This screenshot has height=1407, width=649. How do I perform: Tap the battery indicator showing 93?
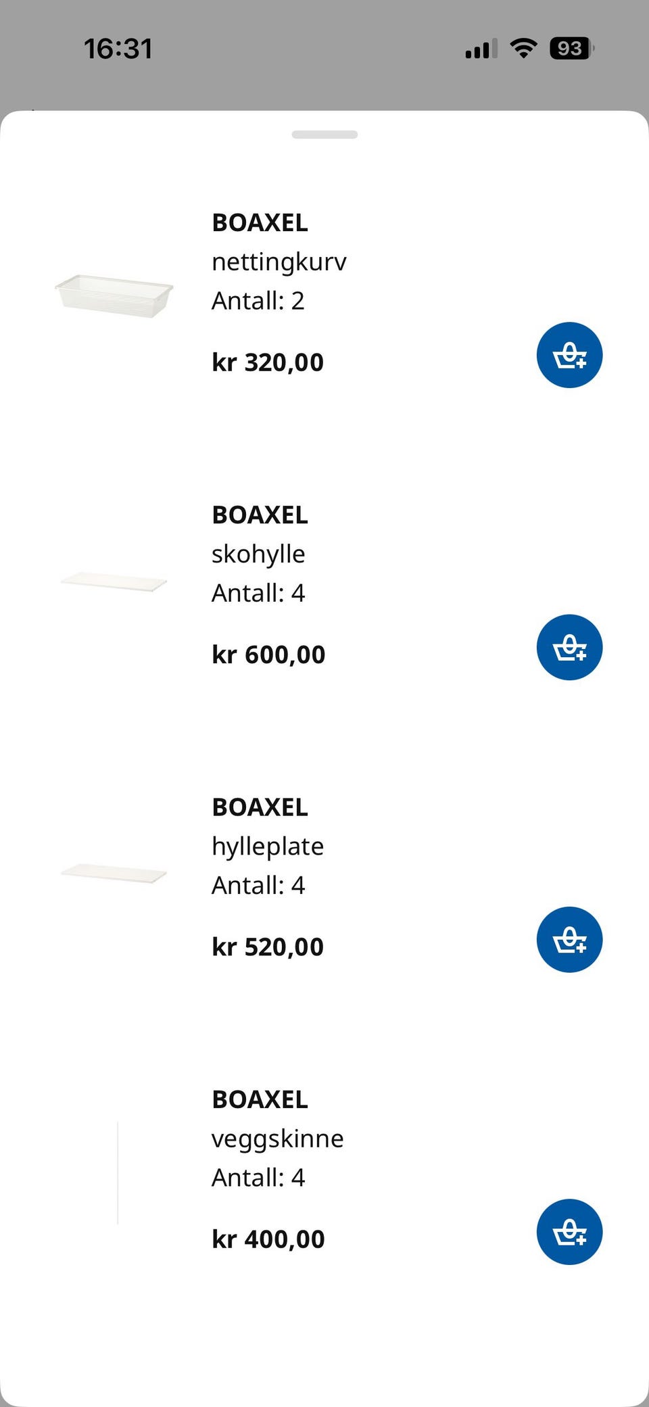pos(572,48)
